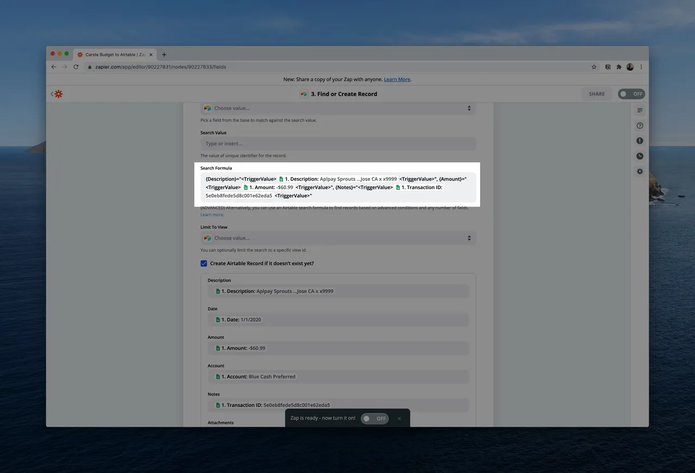This screenshot has width=695, height=473.
Task: Click the Description record field
Action: point(338,291)
